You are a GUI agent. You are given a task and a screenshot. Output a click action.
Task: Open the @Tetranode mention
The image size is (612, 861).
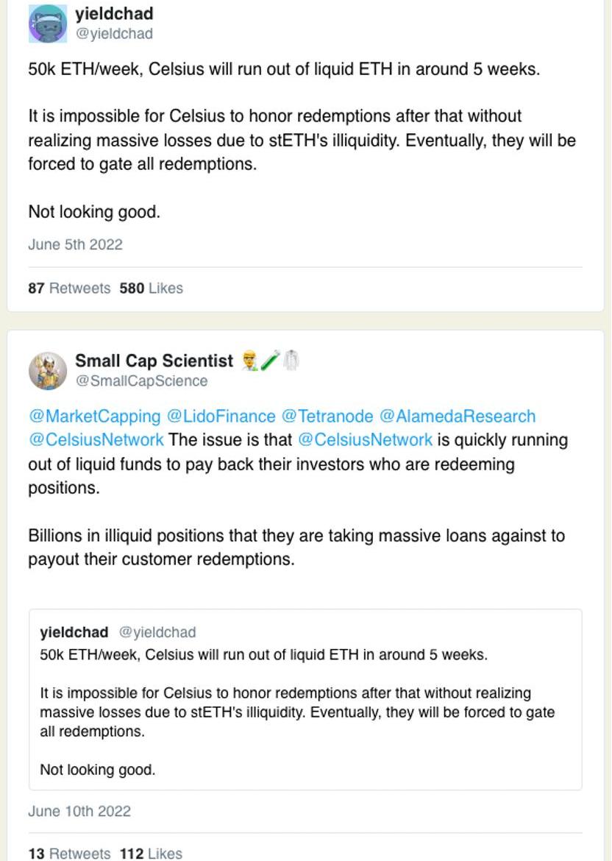coord(327,417)
